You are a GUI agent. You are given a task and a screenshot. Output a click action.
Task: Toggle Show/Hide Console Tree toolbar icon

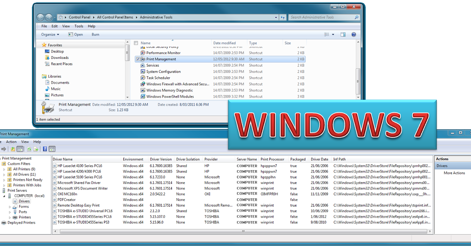[x=19, y=149]
